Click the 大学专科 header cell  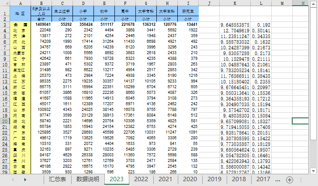pyautogui.click(x=146, y=11)
